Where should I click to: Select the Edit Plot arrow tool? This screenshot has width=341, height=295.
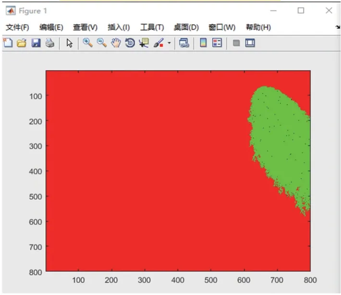[x=69, y=43]
